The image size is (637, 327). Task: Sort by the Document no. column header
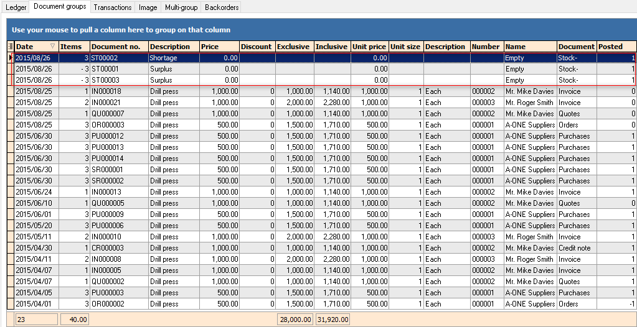pos(119,47)
